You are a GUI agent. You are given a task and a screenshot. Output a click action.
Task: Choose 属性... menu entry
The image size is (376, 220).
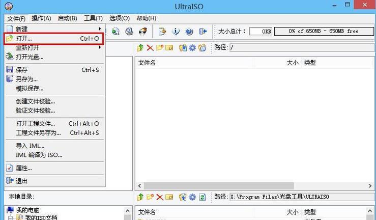click(x=54, y=168)
